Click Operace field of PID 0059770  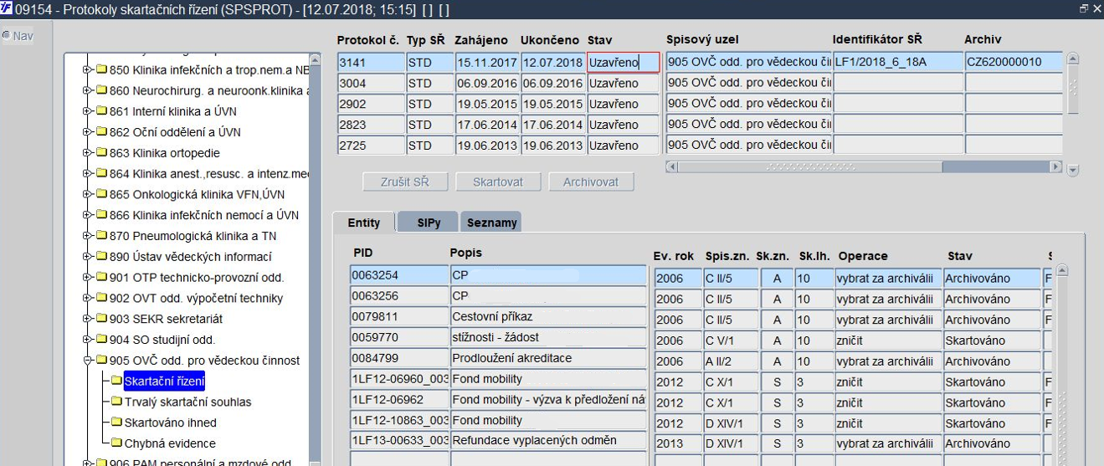pyautogui.click(x=889, y=341)
